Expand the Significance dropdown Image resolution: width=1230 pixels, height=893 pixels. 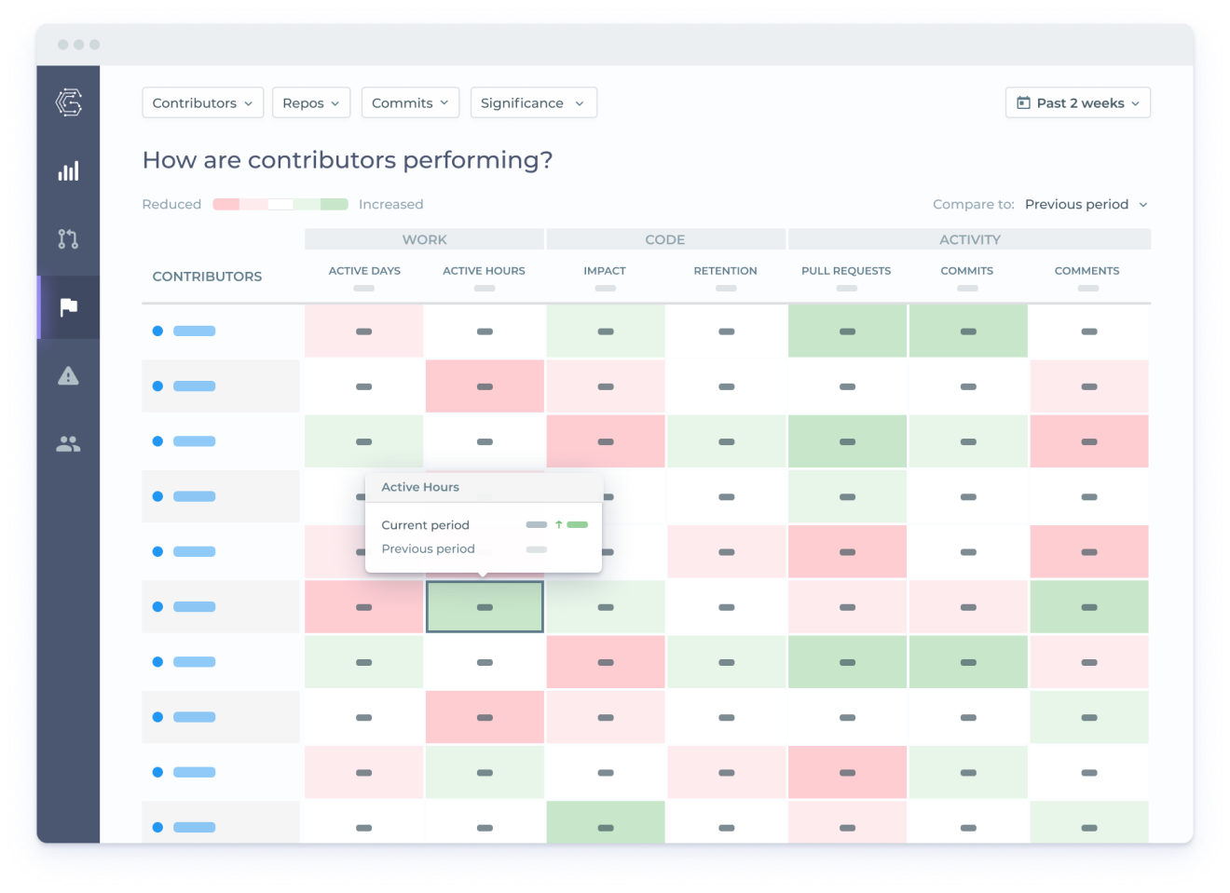tap(533, 102)
